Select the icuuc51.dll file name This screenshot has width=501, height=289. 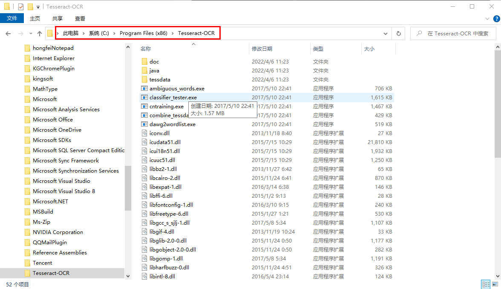pos(162,160)
